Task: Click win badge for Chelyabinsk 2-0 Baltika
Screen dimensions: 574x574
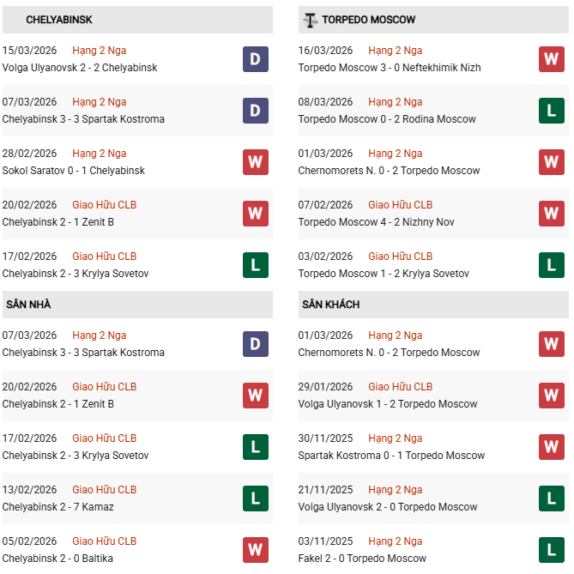Action: pos(256,550)
